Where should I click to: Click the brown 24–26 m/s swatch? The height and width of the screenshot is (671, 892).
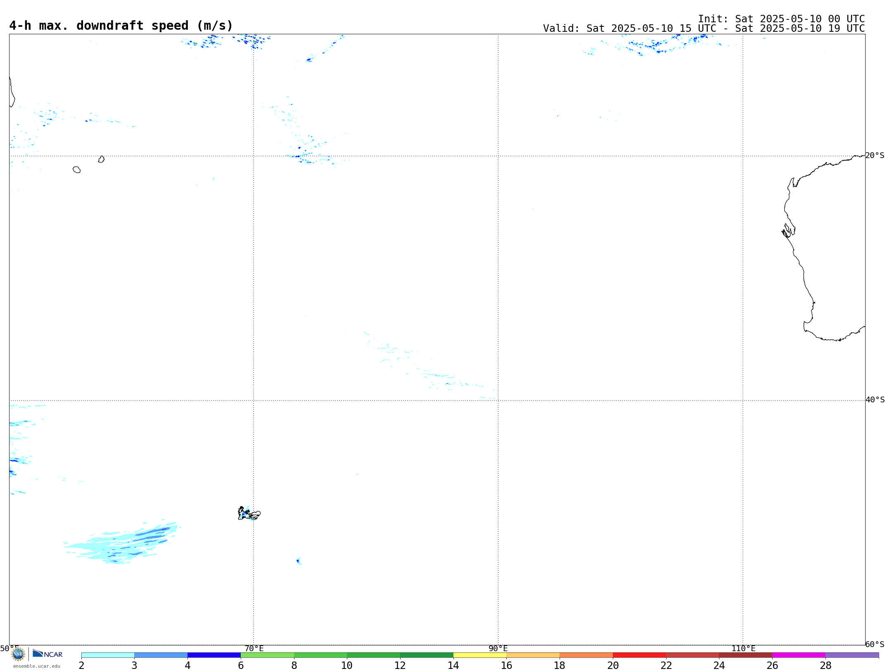[745, 655]
